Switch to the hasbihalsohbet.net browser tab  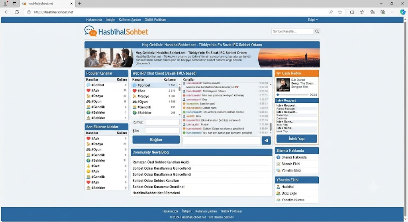click(x=47, y=4)
